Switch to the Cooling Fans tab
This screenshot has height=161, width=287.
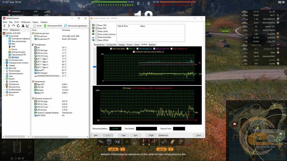tap(111, 45)
